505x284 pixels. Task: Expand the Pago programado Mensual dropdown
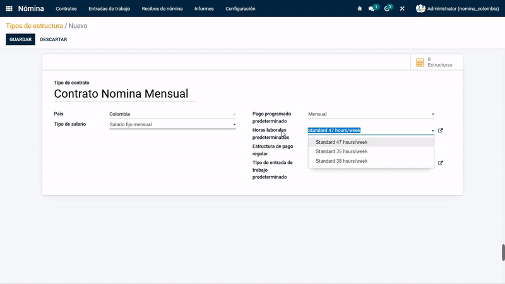(432, 114)
